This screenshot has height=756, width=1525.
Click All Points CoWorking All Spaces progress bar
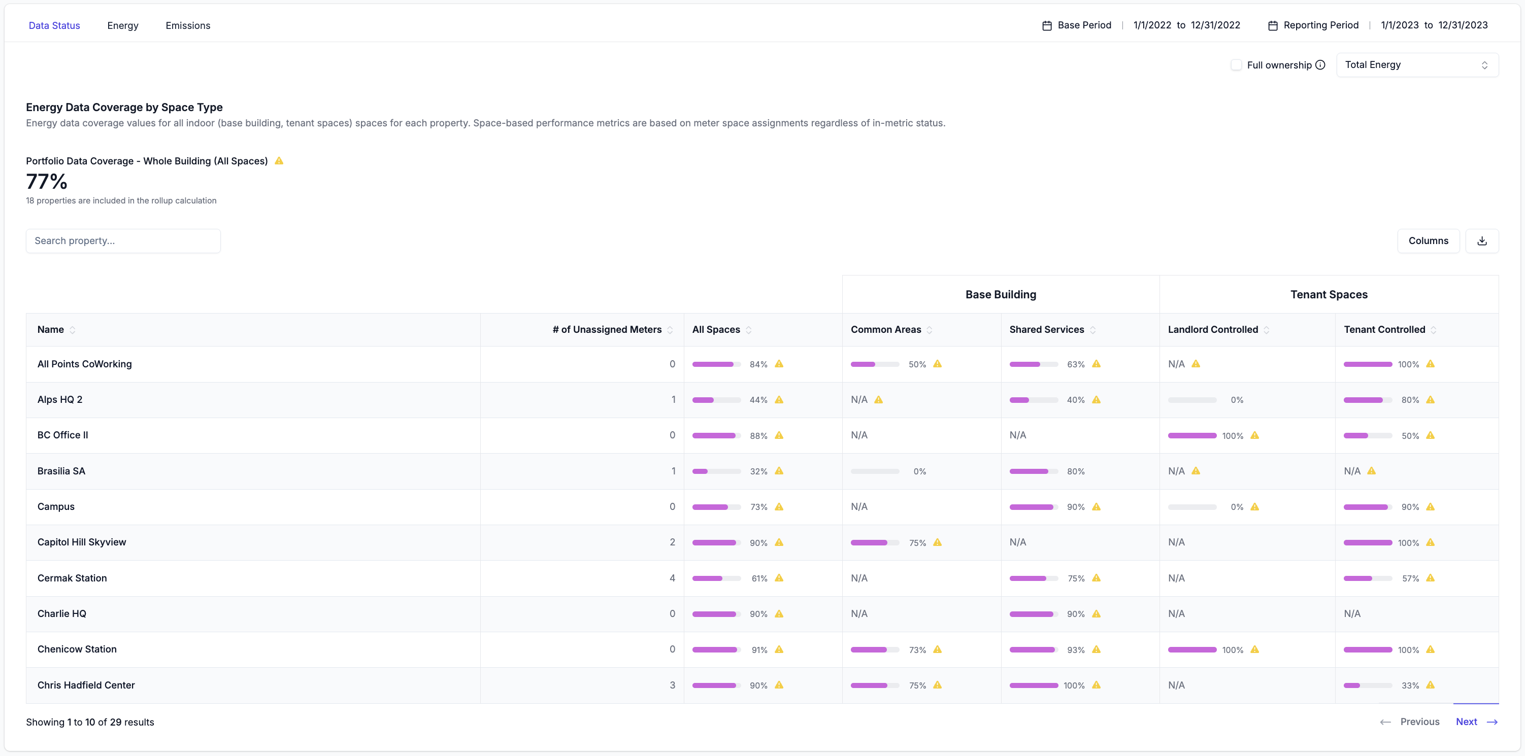(716, 364)
